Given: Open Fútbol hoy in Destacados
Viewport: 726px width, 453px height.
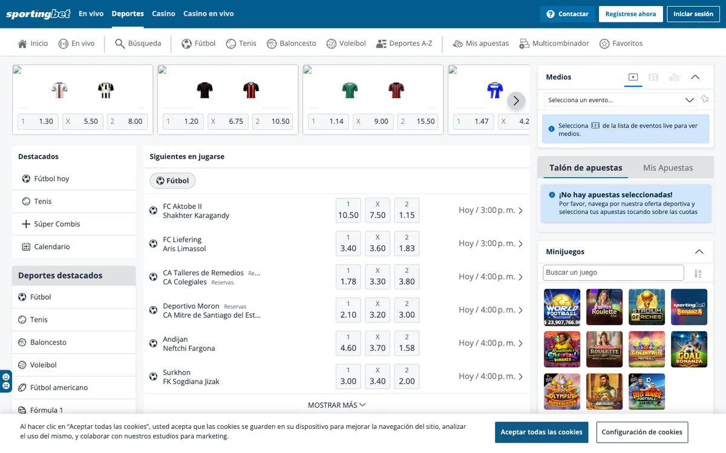Looking at the screenshot, I should [x=73, y=179].
